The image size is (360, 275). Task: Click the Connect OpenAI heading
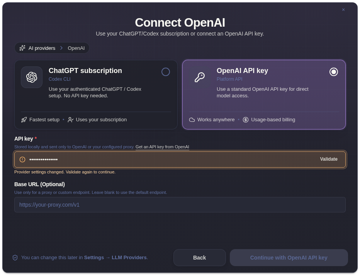(x=180, y=22)
